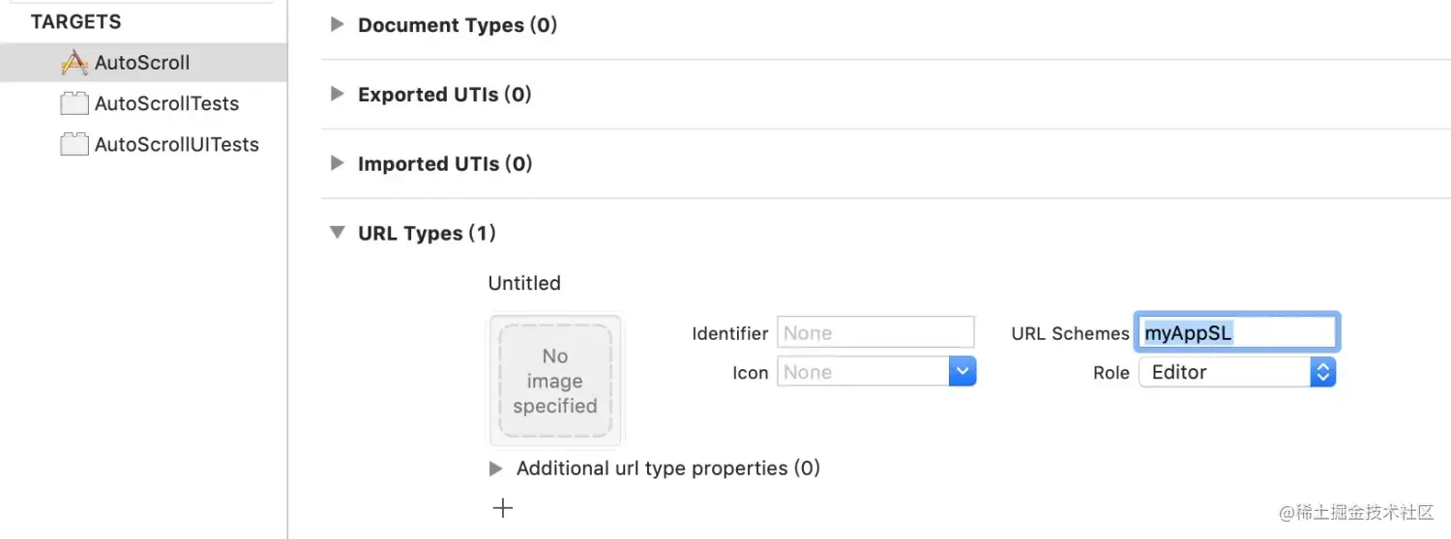The width and height of the screenshot is (1451, 539).
Task: Click the Icon name input field
Action: 863,372
